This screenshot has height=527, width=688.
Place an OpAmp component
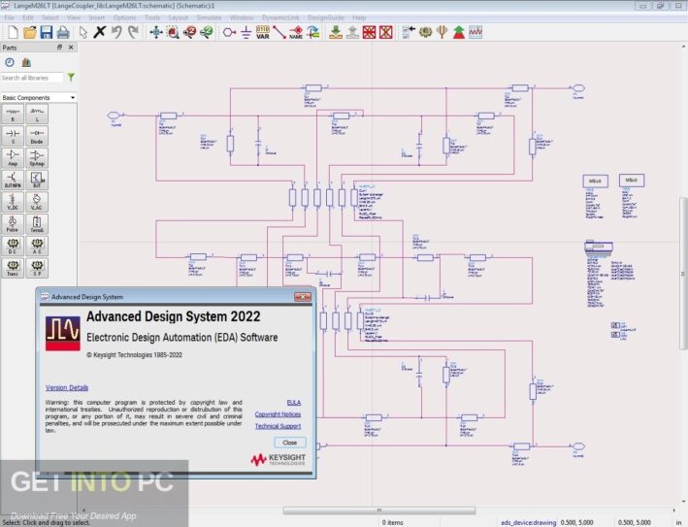coord(37,158)
